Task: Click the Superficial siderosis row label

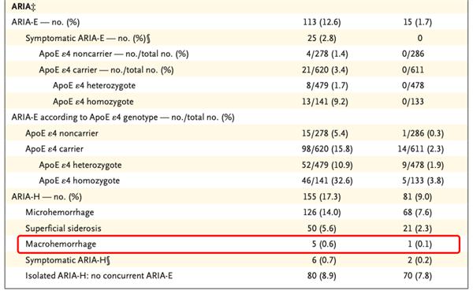Action: 63,229
